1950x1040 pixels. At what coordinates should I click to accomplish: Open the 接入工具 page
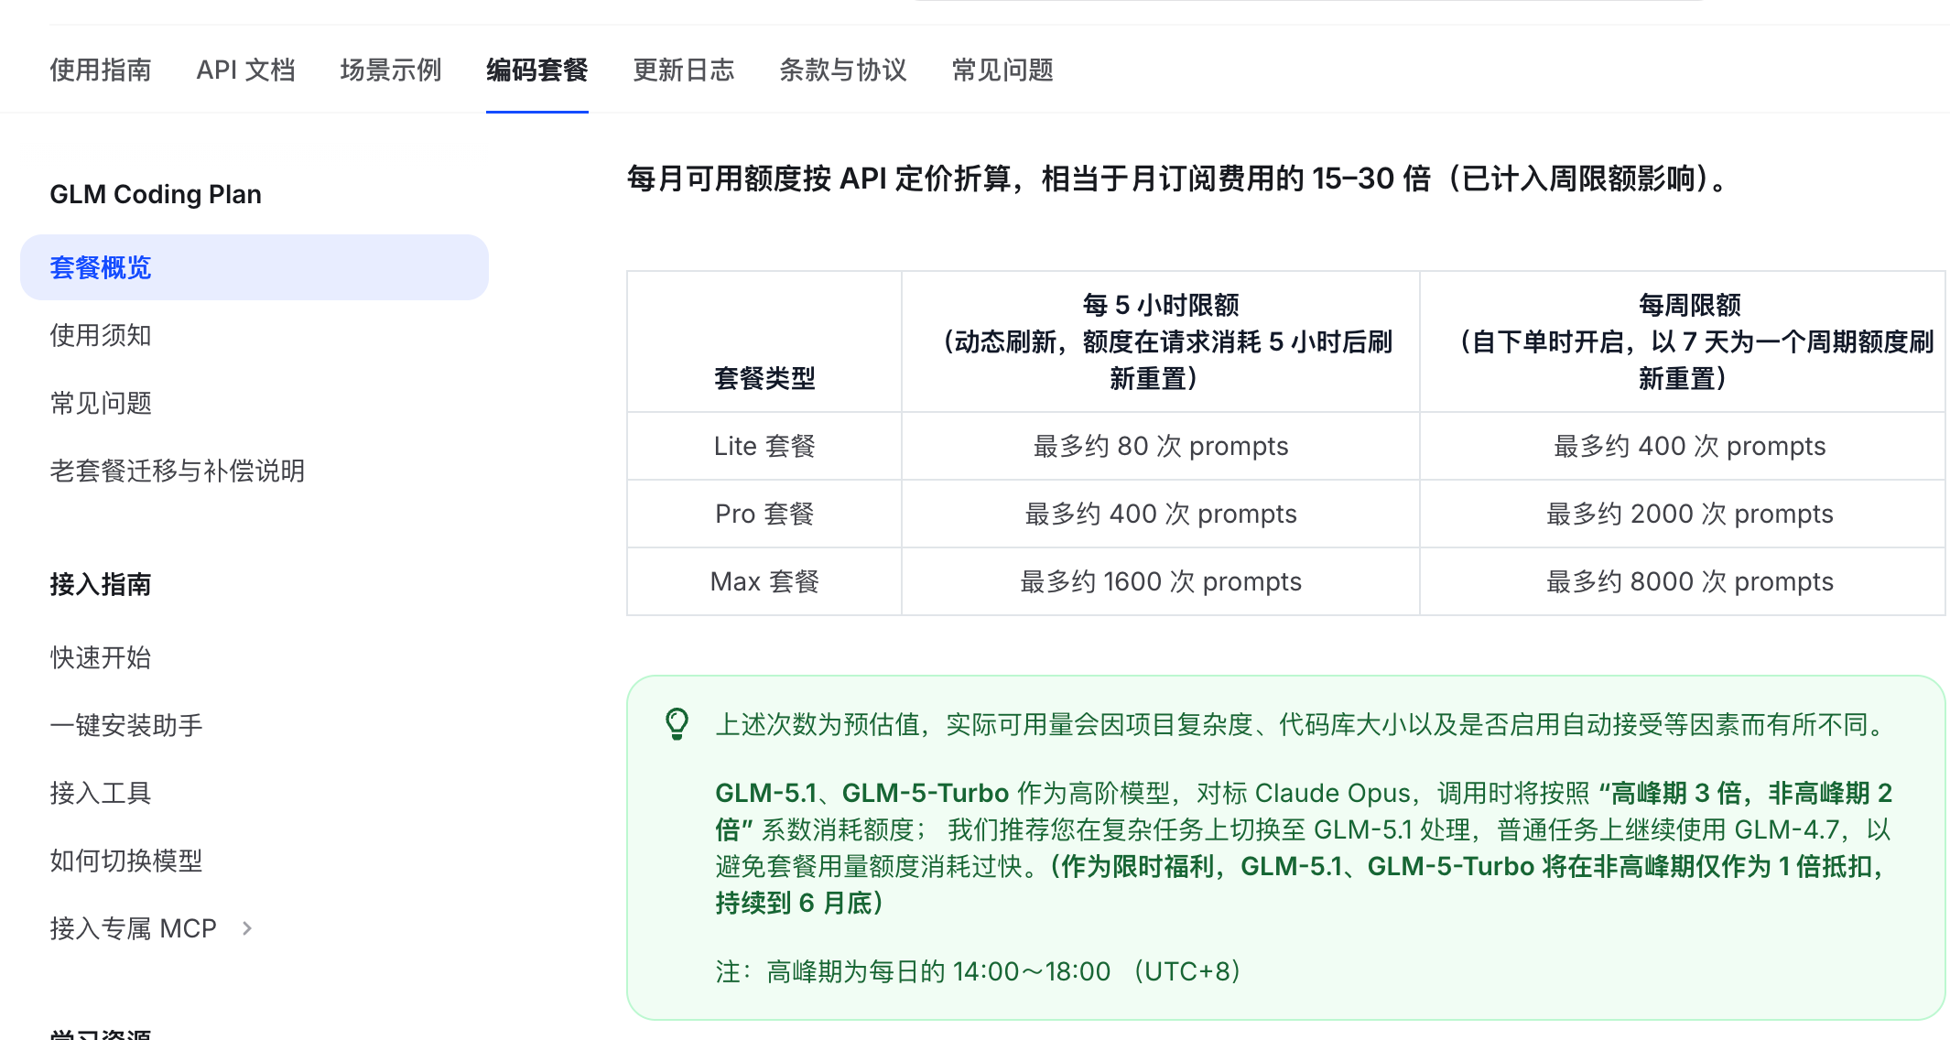(x=101, y=793)
